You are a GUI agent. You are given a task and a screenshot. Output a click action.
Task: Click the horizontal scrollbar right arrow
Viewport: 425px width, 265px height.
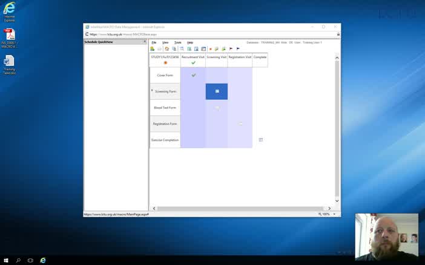[329, 208]
